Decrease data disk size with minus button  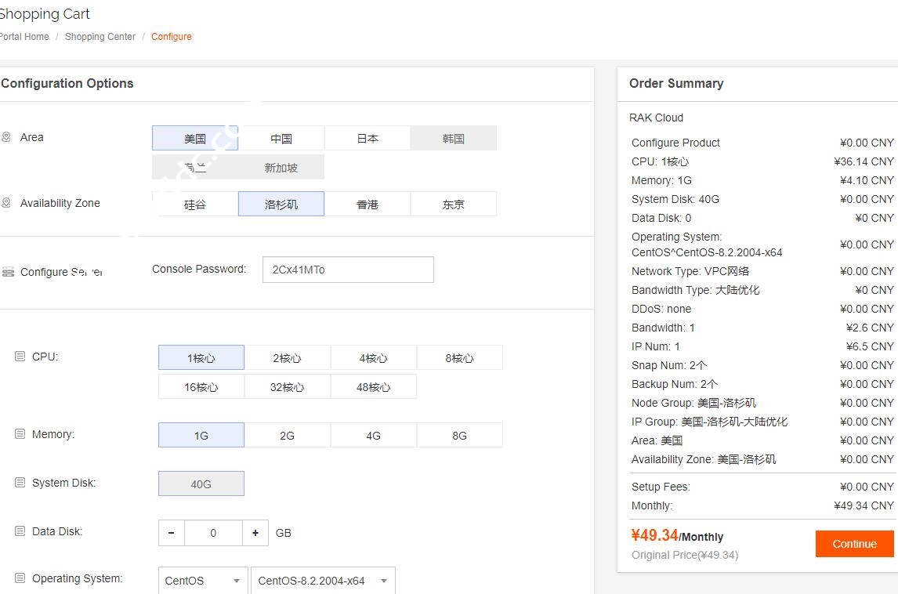click(x=171, y=533)
